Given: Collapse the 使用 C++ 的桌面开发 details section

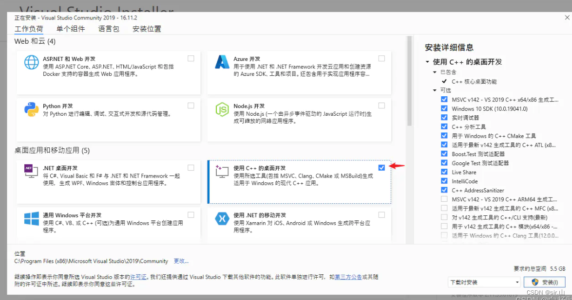Looking at the screenshot, I should pos(427,62).
